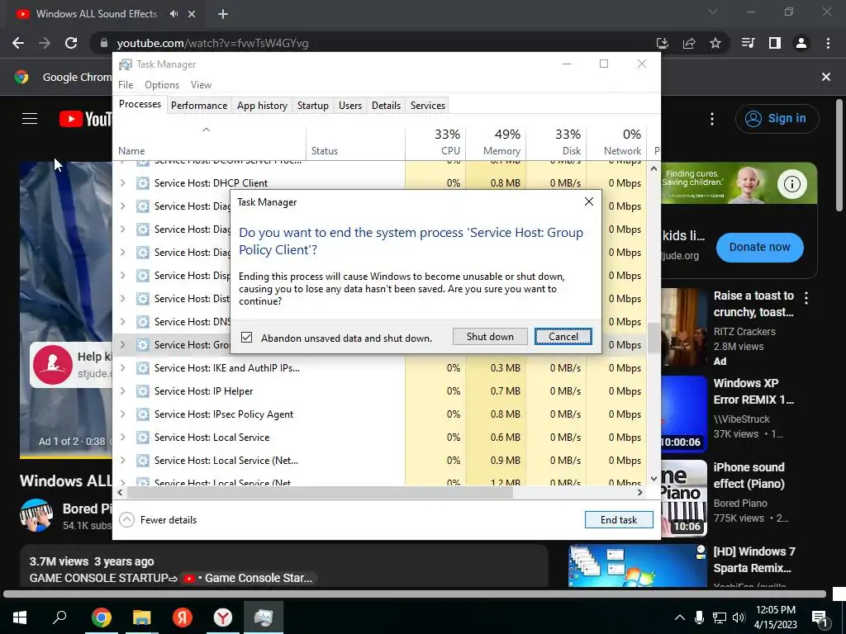Click the Sign in button on YouTube
This screenshot has width=846, height=634.
[x=777, y=119]
